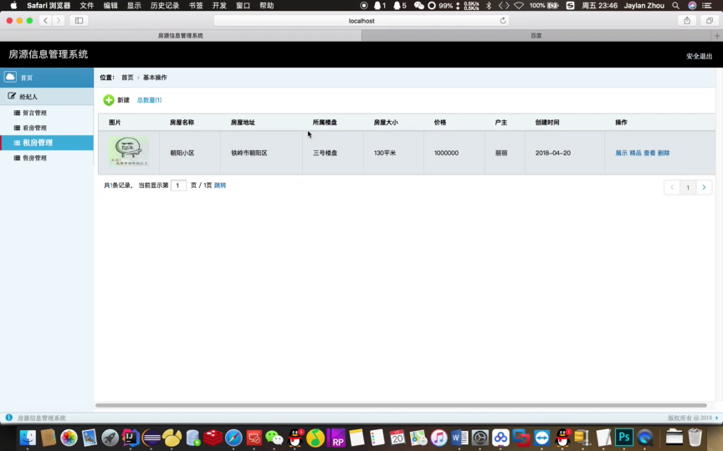The height and width of the screenshot is (451, 723).
Task: Open the 历史记录 menu
Action: [x=165, y=6]
